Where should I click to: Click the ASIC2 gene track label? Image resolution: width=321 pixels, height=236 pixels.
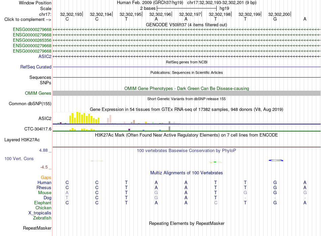pos(45,56)
